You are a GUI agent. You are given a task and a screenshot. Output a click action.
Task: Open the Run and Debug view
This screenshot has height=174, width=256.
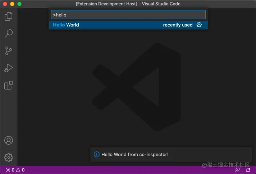coord(9,68)
